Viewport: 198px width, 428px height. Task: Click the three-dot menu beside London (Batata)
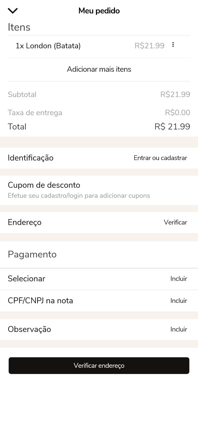[x=173, y=45]
